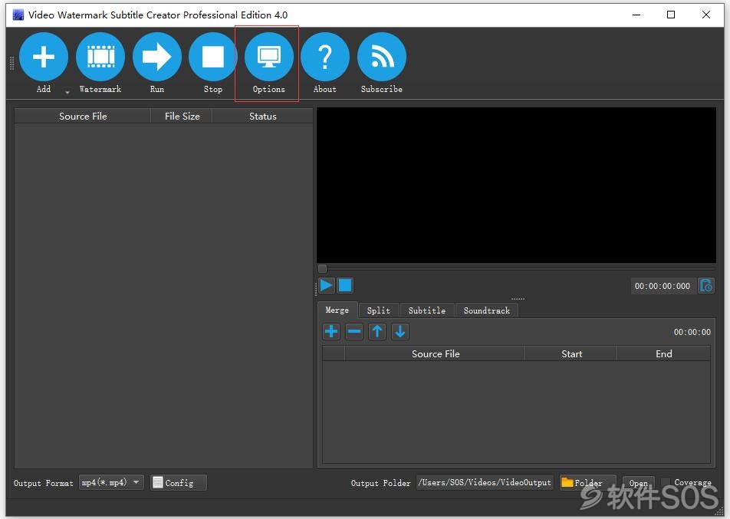Viewport: 730px width, 519px height.
Task: Move merge item up
Action: coord(377,332)
